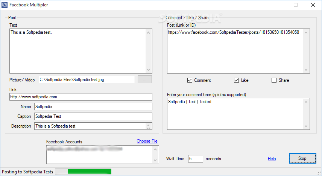322x176 pixels.
Task: Click the Text box scroll down arrow
Action: pos(149,70)
